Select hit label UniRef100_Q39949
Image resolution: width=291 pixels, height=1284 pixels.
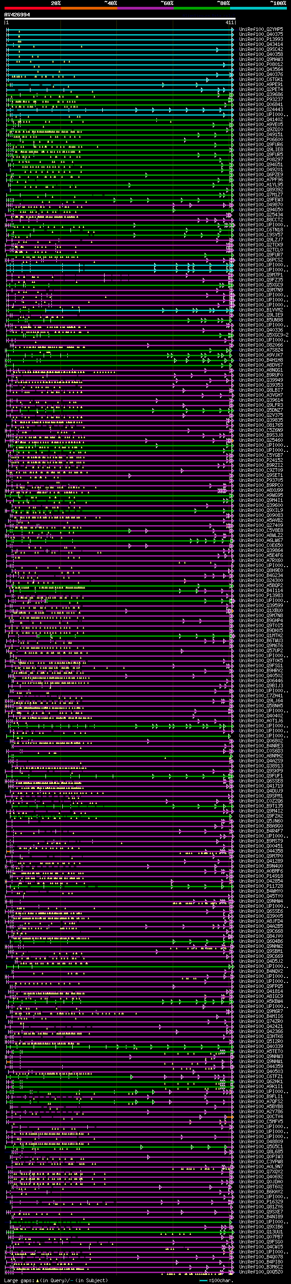tap(261, 380)
